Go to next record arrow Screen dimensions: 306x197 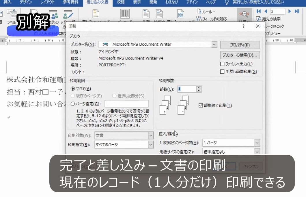pyautogui.click(x=290, y=11)
